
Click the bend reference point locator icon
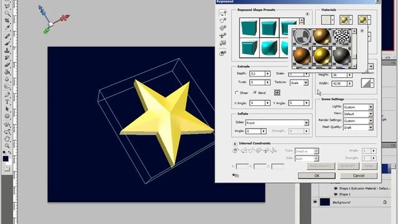coord(277,93)
